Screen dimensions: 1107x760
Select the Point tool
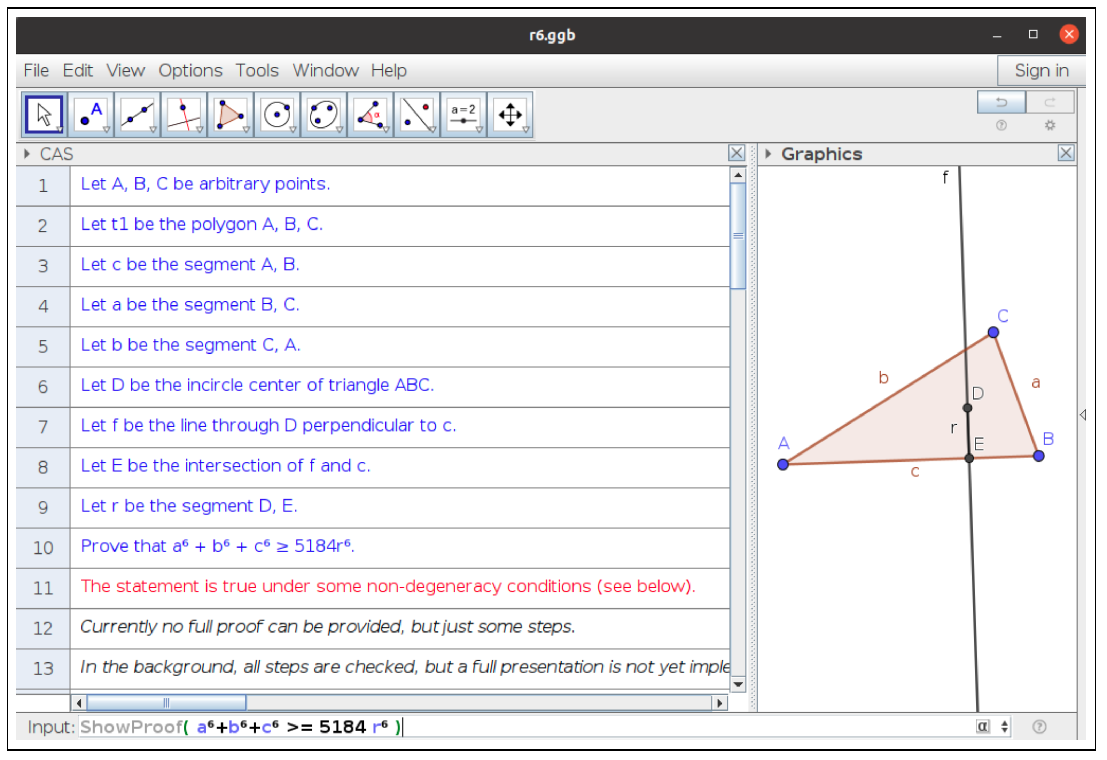click(x=91, y=115)
